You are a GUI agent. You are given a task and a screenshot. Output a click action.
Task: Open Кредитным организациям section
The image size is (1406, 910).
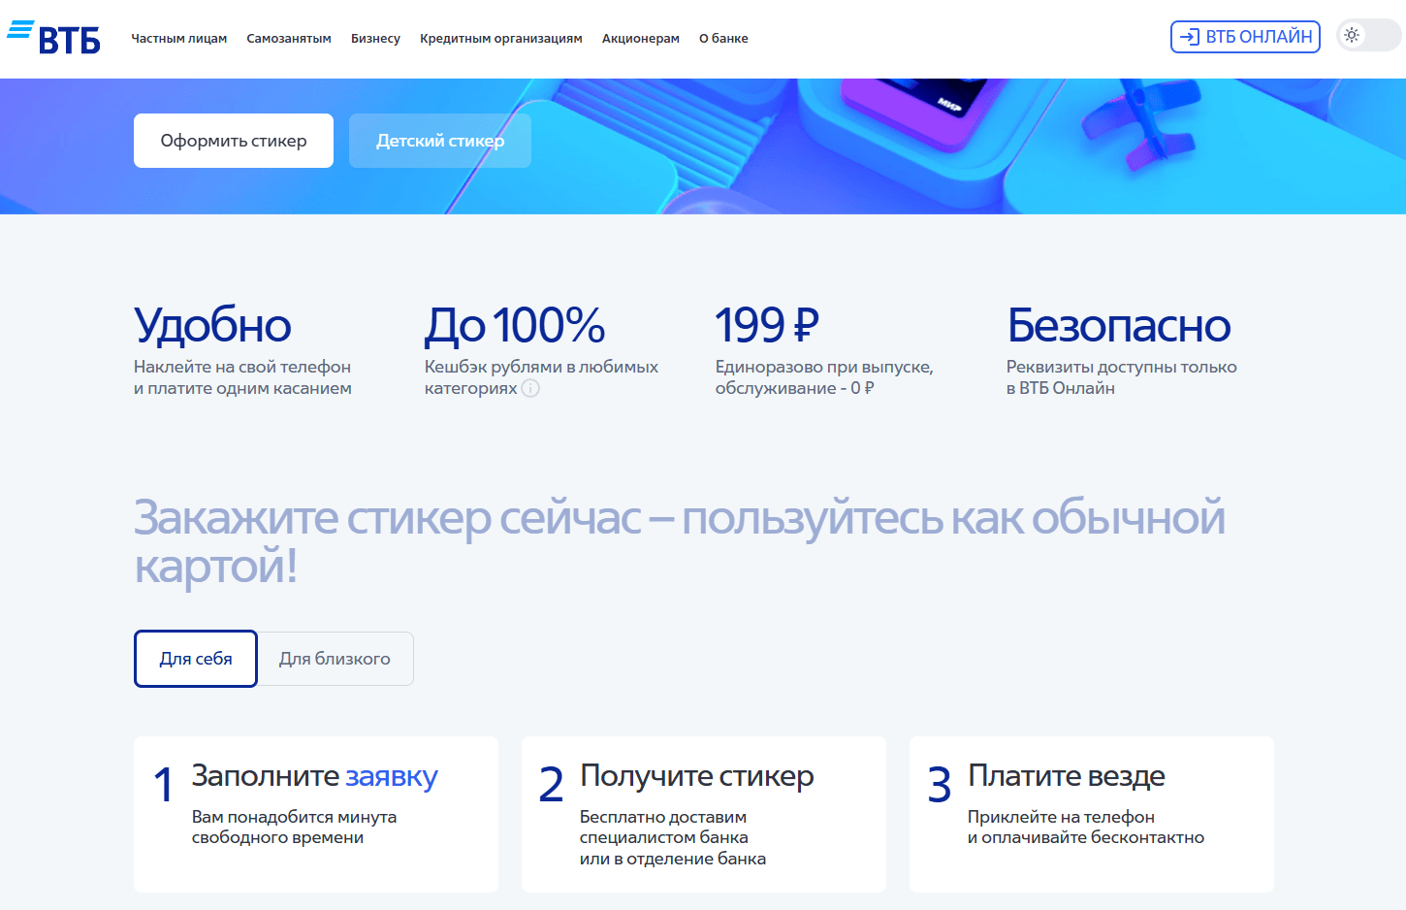point(501,39)
